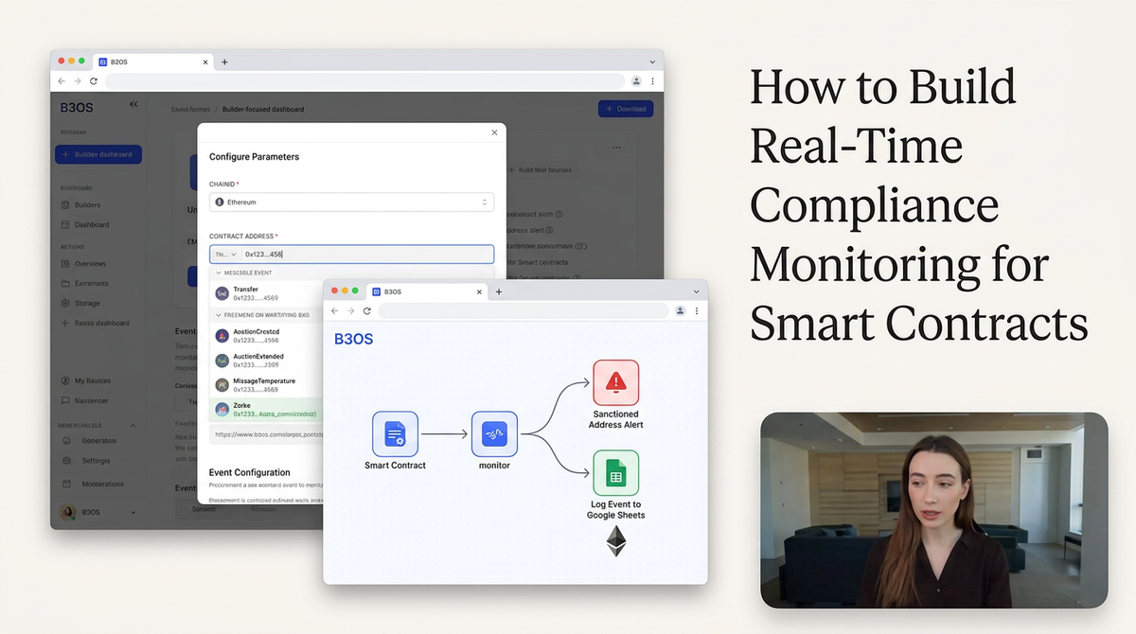Open the profile icon in the front browser window
Viewport: 1136px width, 634px height.
(x=680, y=310)
